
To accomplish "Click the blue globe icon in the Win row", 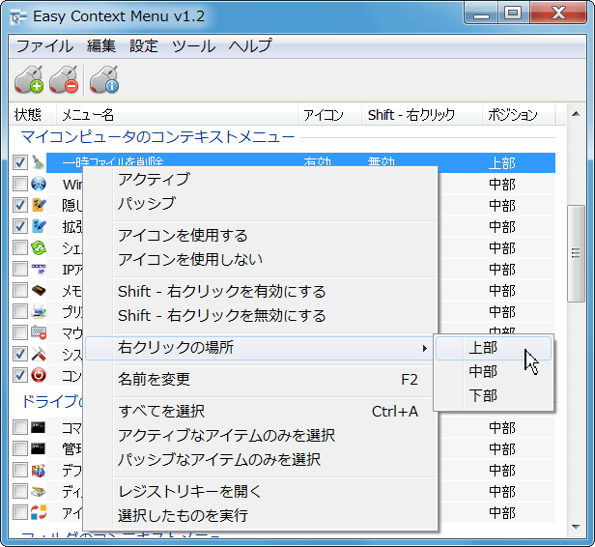I will point(39,184).
